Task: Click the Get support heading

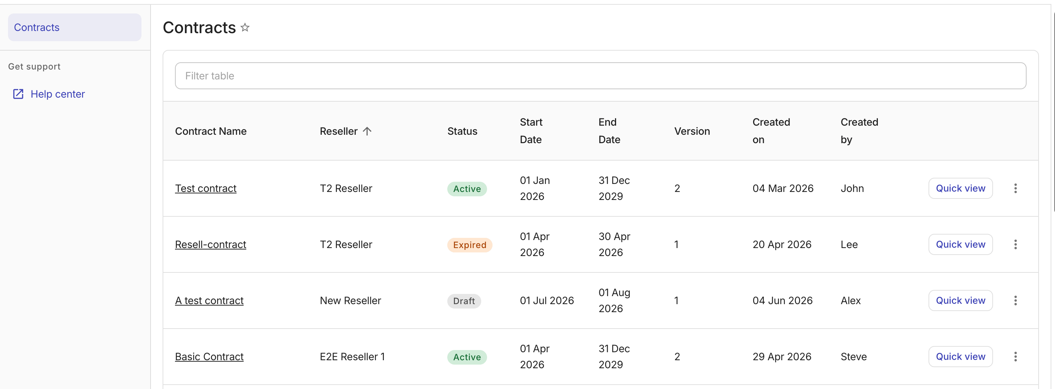Action: coord(34,66)
